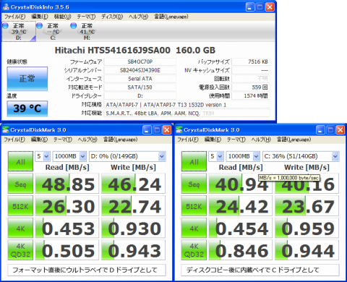Image resolution: width=347 pixels, height=282 pixels.
Task: Open test count dropdown in right CrystalDiskMark
Action: tap(216, 156)
